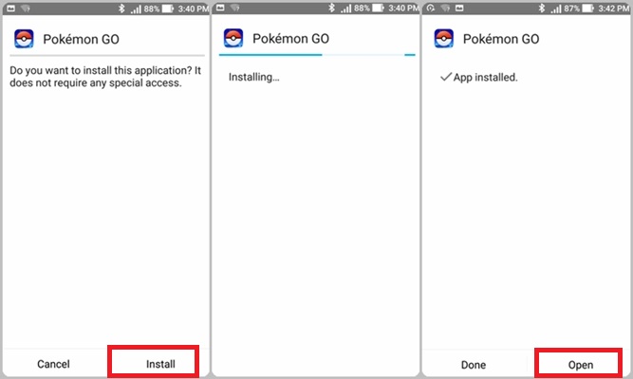Tap leftmost notification icon on App installed screen
The width and height of the screenshot is (633, 379).
tap(430, 8)
